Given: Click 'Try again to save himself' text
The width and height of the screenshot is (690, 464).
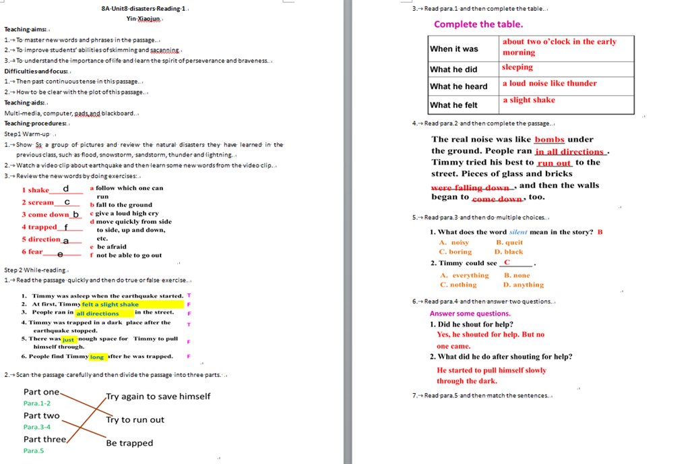Looking at the screenshot, I should [x=158, y=397].
